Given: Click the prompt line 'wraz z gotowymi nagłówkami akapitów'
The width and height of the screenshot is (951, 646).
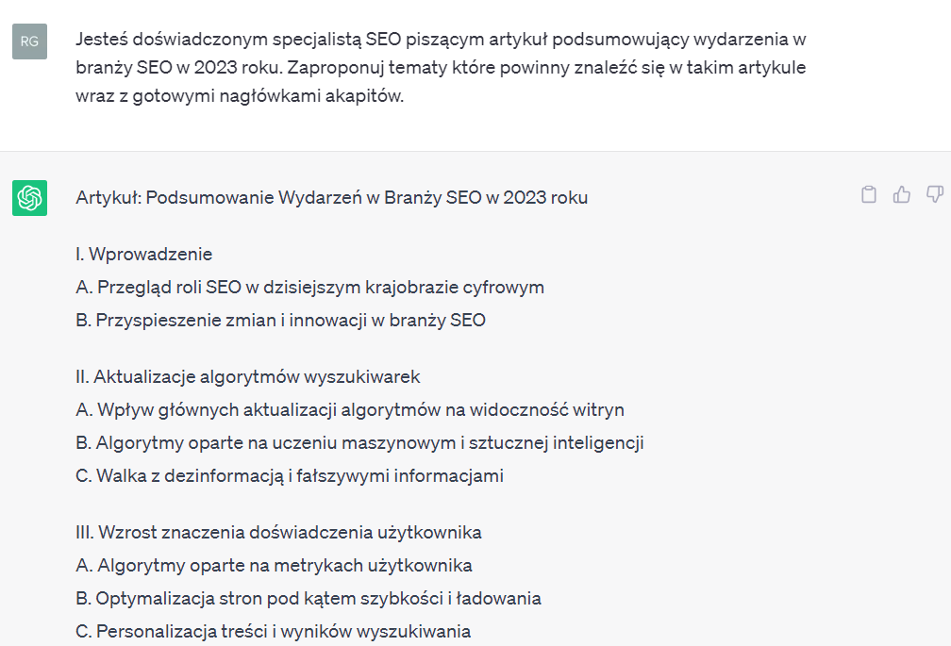Looking at the screenshot, I should [240, 95].
